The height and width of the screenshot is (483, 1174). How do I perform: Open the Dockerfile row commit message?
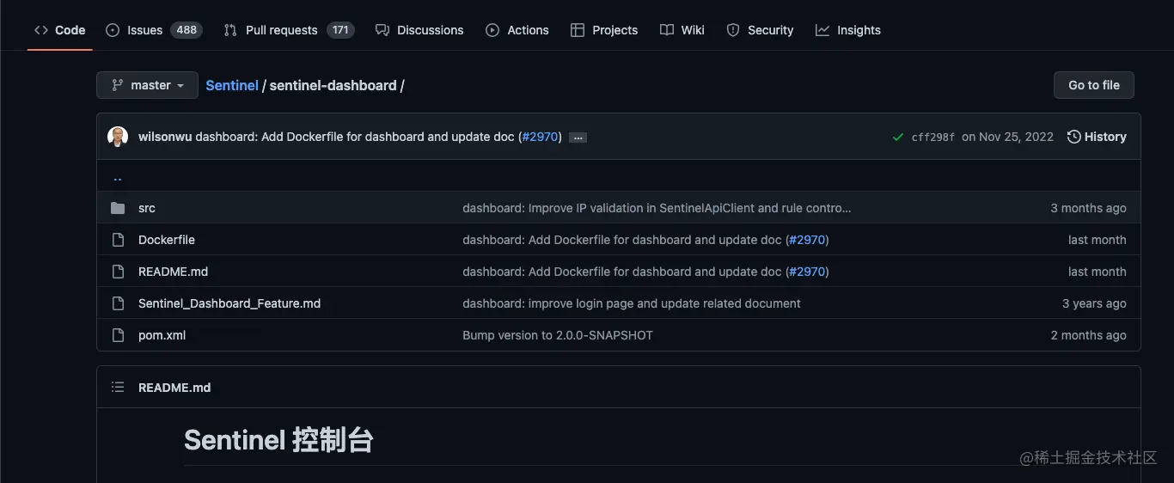tap(622, 240)
